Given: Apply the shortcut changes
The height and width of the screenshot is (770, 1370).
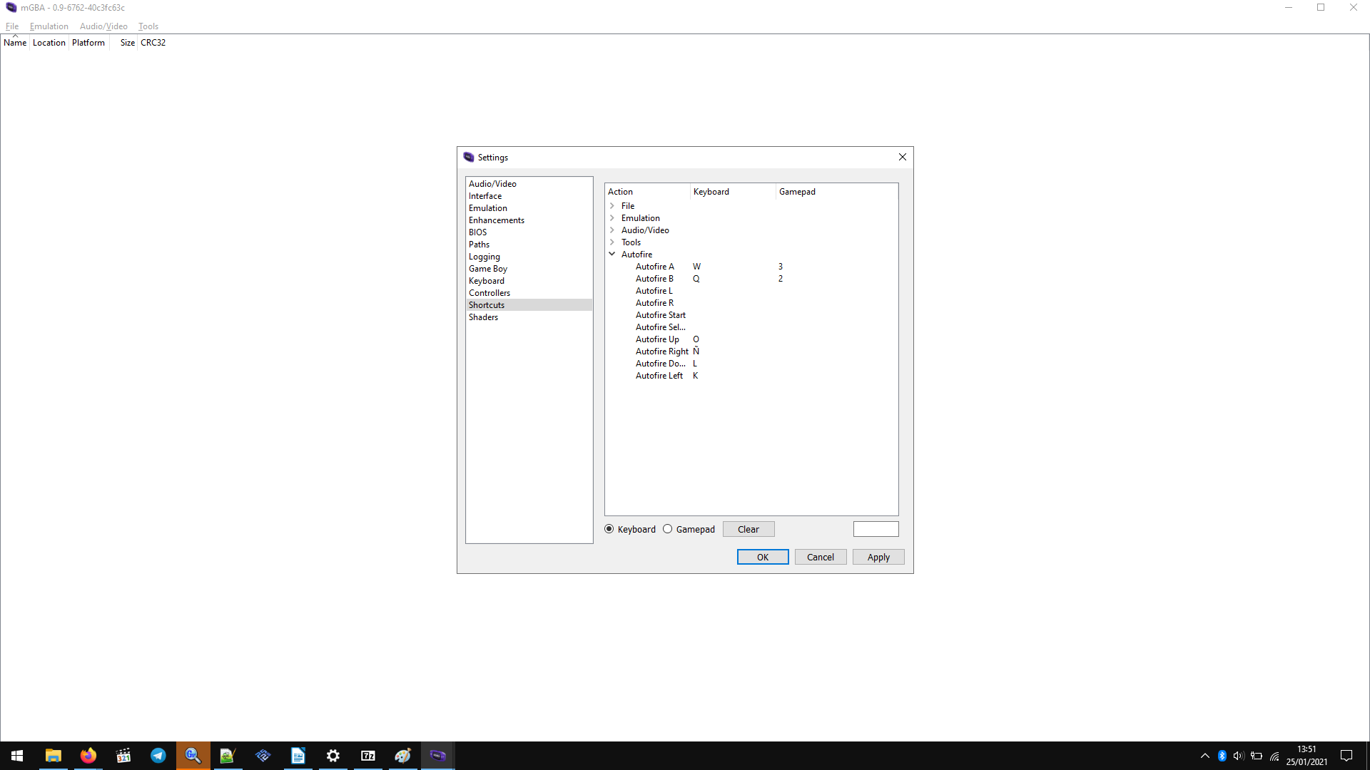Looking at the screenshot, I should (x=878, y=557).
